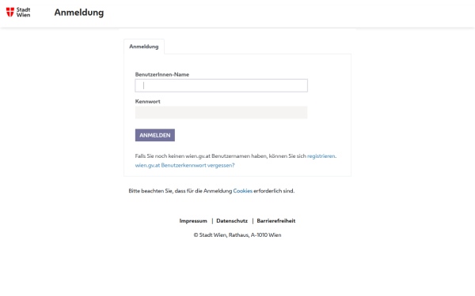The width and height of the screenshot is (475, 296).
Task: Click the Stadt Wien wordmark text
Action: [23, 12]
